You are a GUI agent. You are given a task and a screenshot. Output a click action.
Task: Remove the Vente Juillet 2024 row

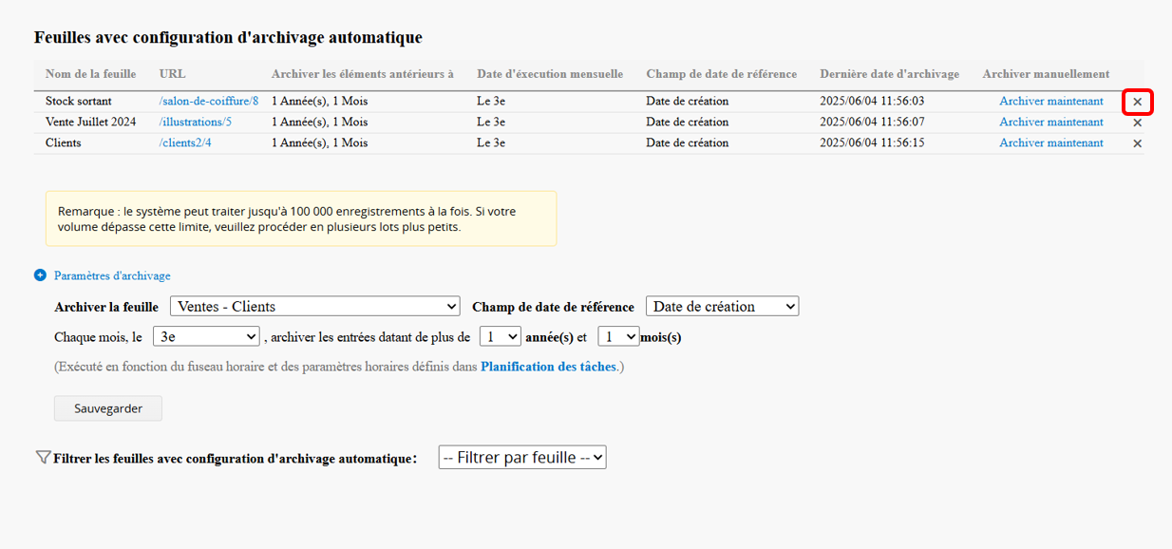[x=1138, y=123]
